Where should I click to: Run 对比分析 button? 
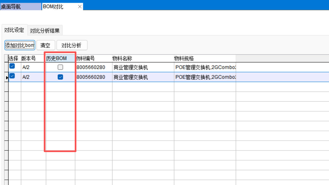coord(71,45)
